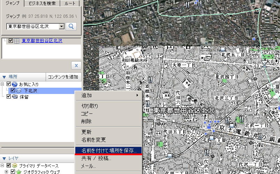Choose メール... from the context menu
280x174 pixels.
(x=108, y=166)
